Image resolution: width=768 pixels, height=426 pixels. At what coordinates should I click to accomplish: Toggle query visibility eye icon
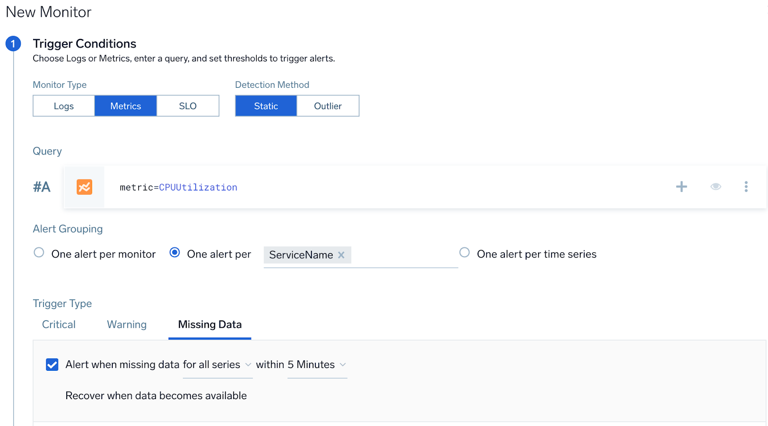click(715, 187)
